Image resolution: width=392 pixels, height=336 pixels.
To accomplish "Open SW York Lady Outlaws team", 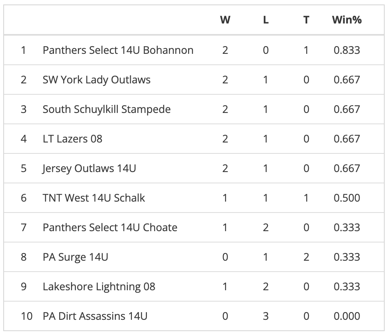I will [x=97, y=80].
